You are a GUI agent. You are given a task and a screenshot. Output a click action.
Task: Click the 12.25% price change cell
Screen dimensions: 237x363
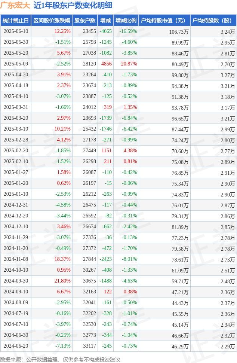click(62, 31)
